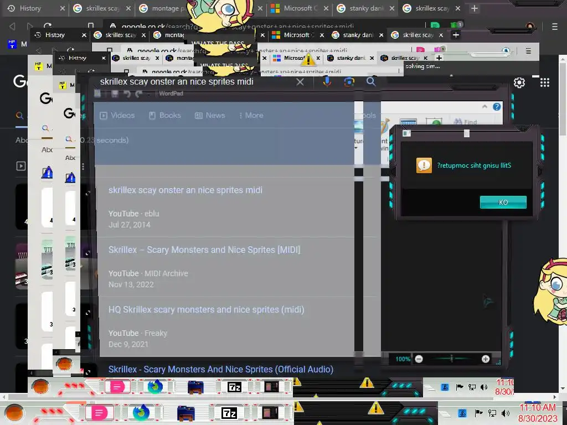Screen dimensions: 567x425
Task: Click 'YouTube · MIDI Archive' source text
Action: coord(148,273)
